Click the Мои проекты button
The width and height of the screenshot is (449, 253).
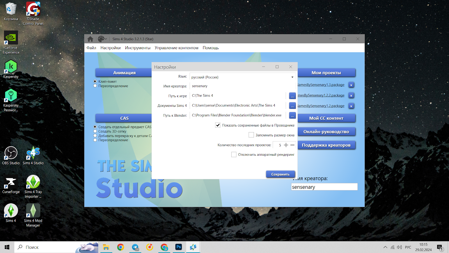[x=326, y=73]
